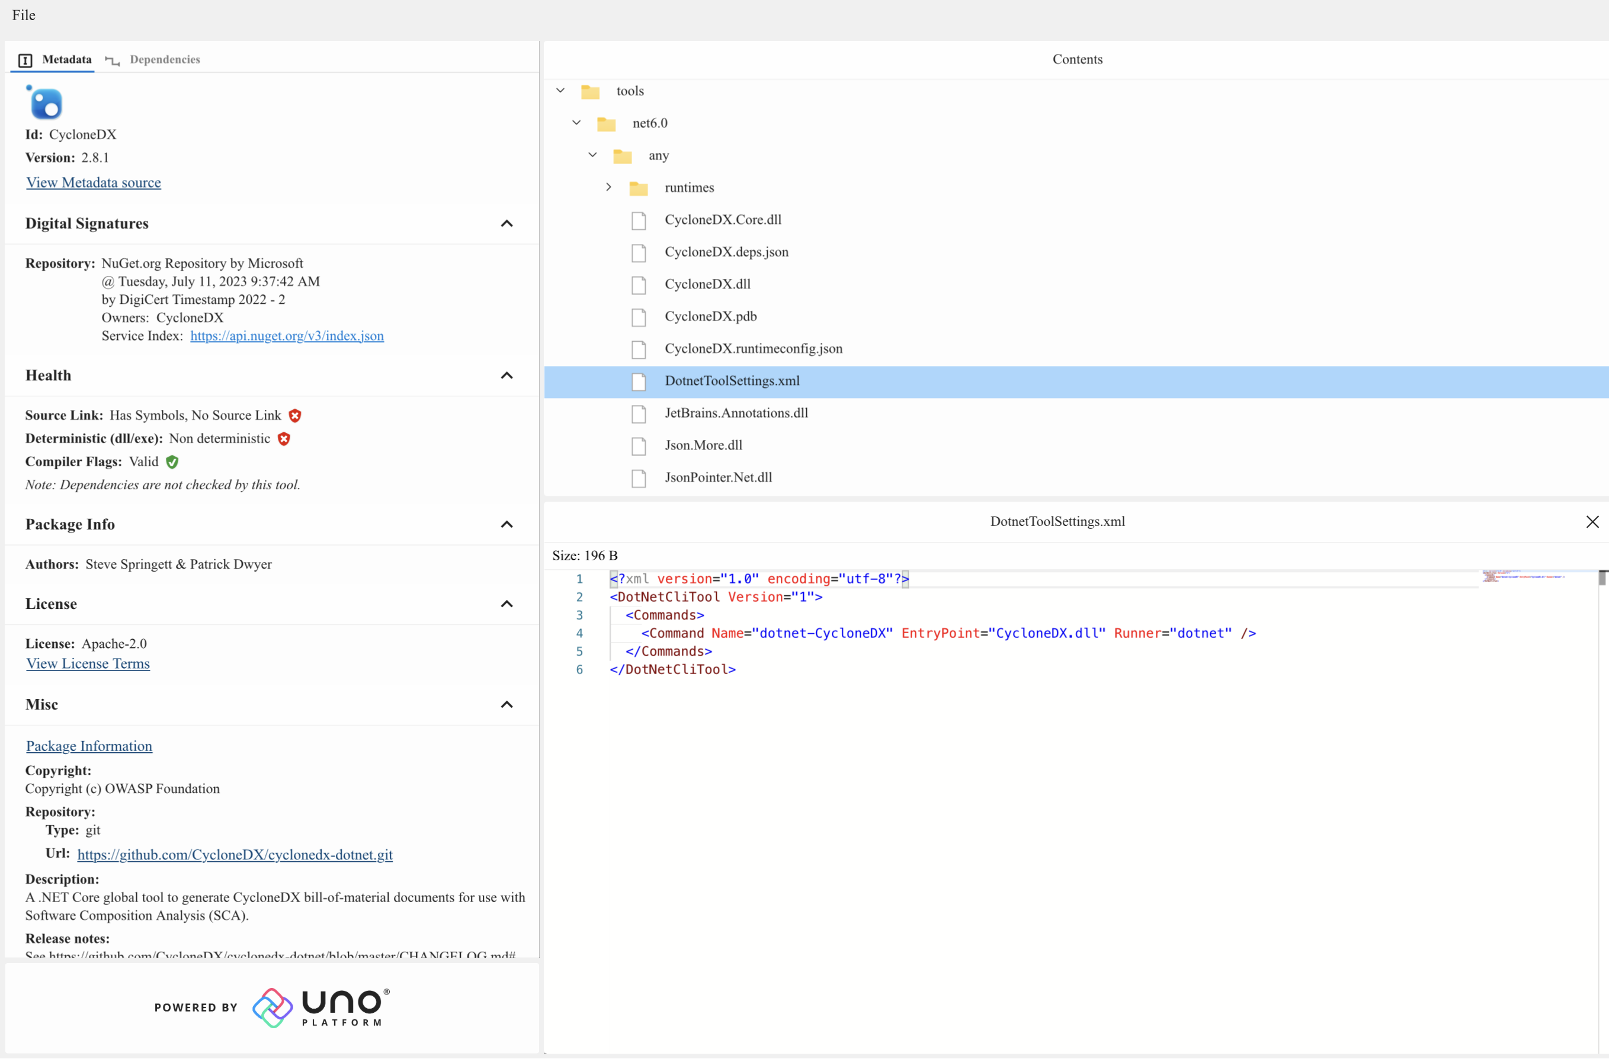
Task: Click the CycloneDX.pdb file icon
Action: point(639,317)
